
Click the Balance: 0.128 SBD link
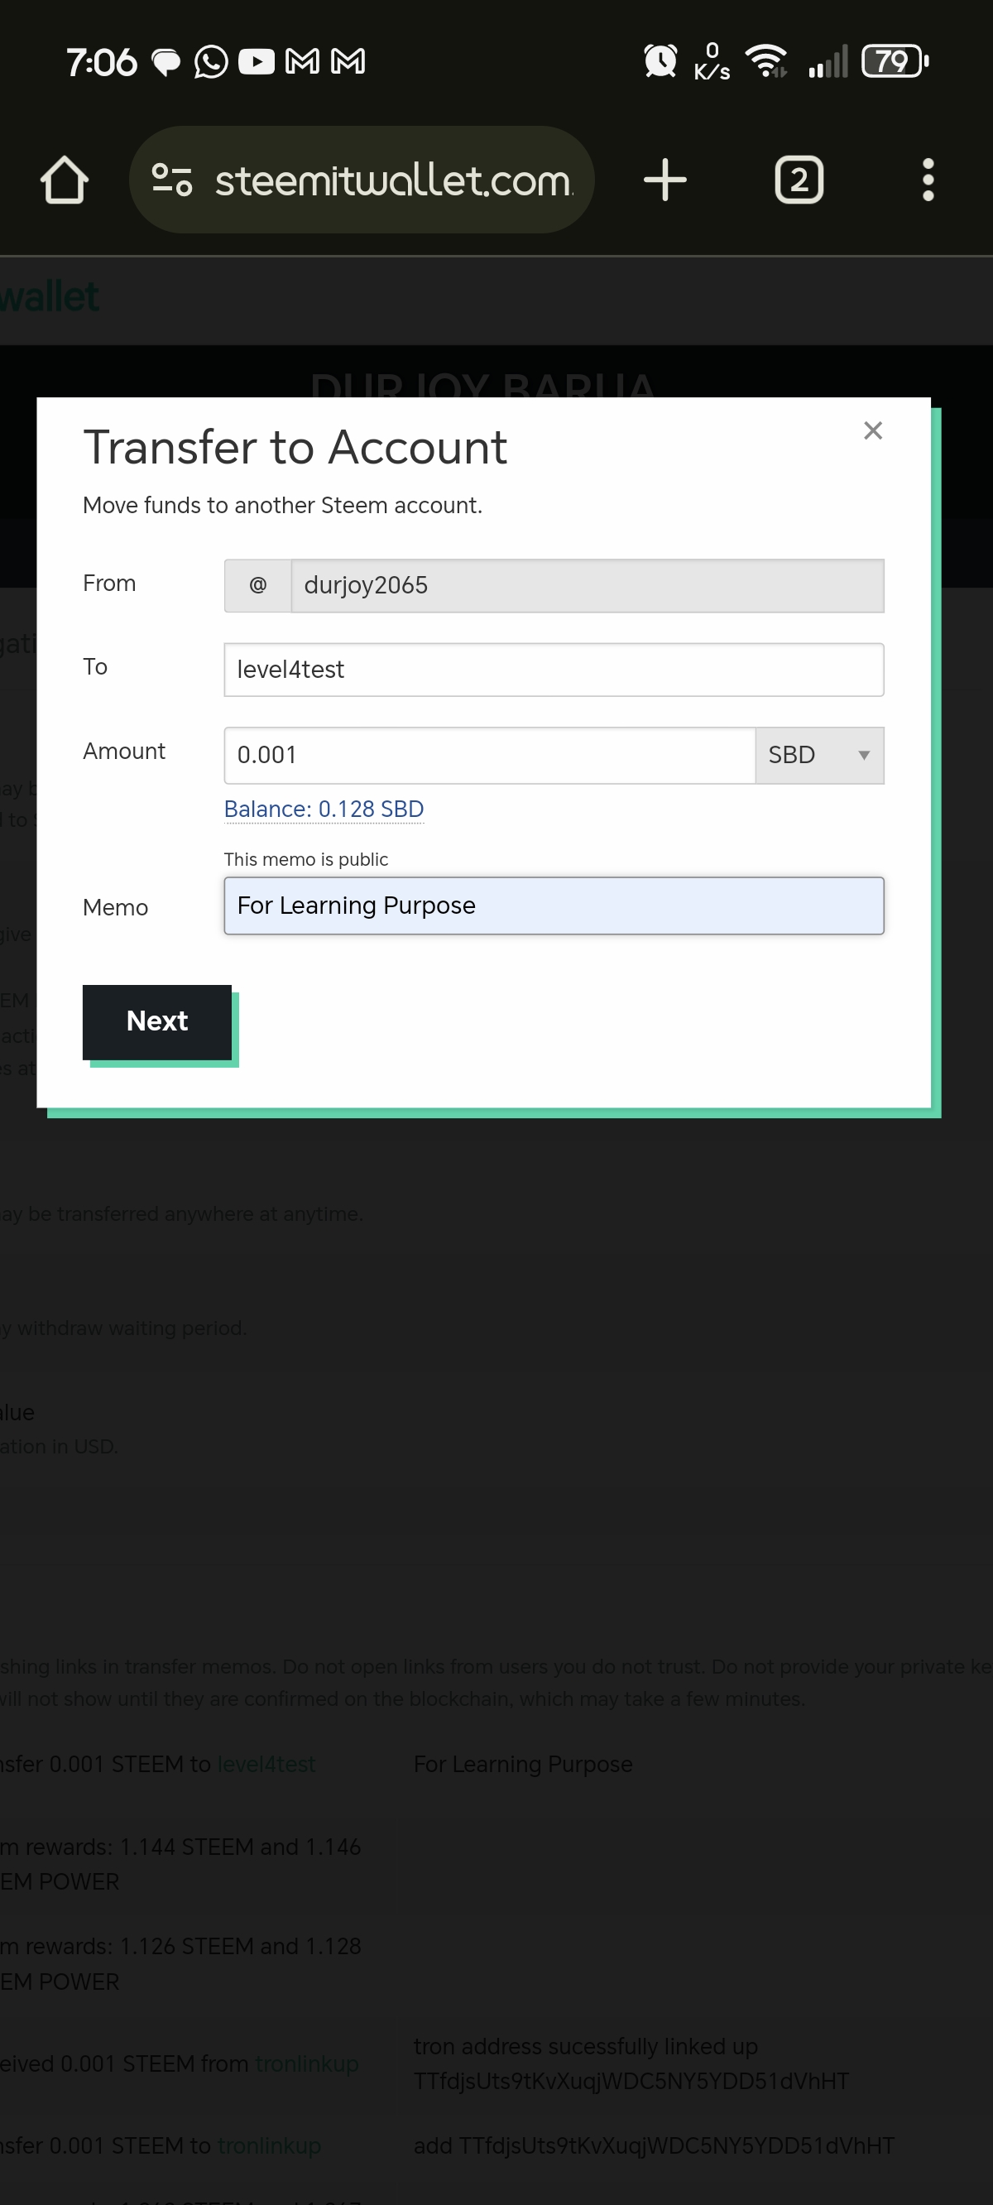click(324, 809)
